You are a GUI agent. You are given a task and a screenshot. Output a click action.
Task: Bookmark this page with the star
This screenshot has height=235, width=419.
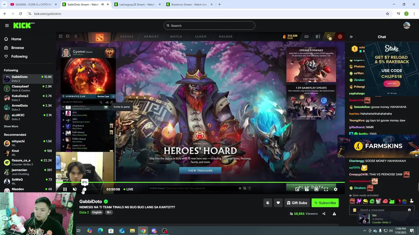(x=388, y=14)
